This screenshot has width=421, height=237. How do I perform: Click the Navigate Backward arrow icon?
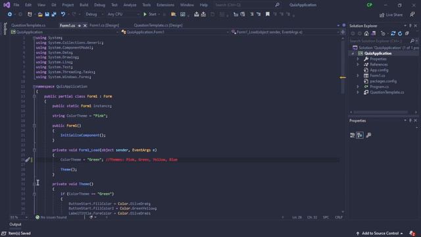[10, 14]
